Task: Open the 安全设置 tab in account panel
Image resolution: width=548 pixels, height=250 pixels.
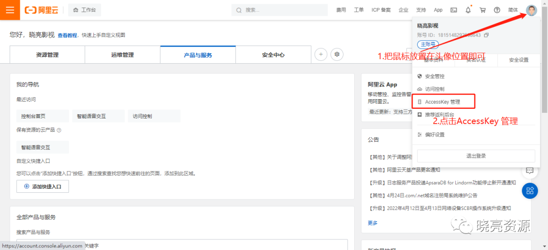Action: (x=519, y=60)
